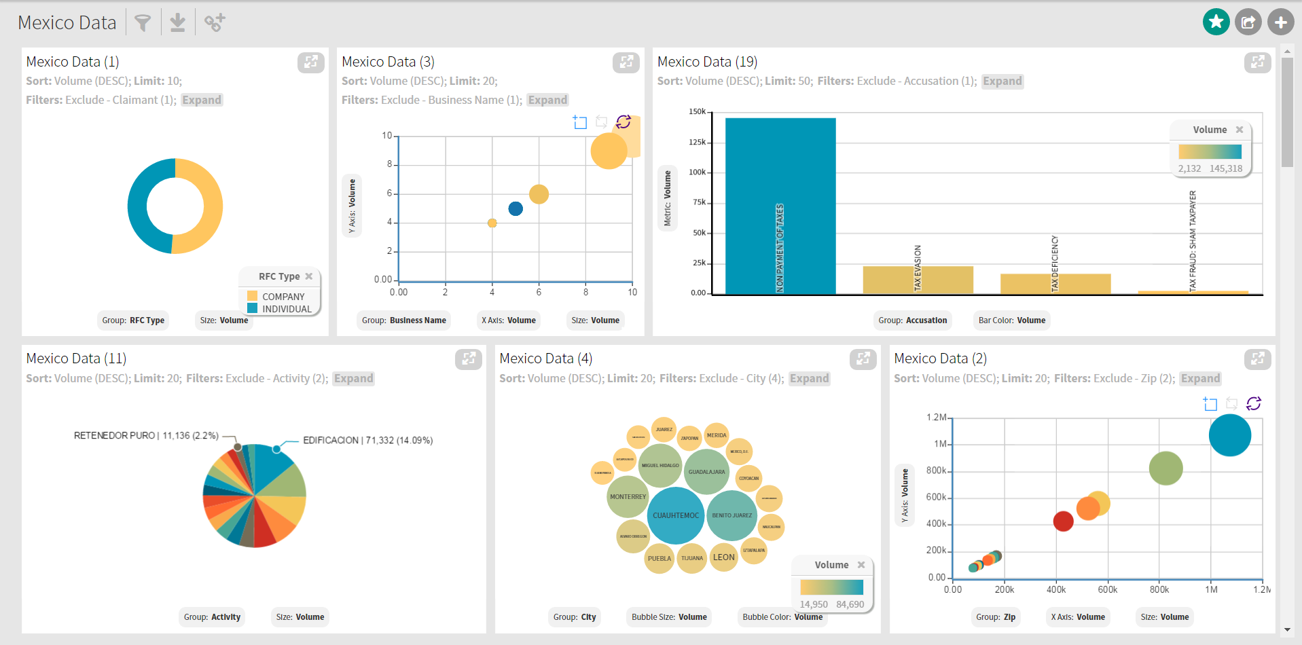Reset the Mexico Data (3) scatter chart
Image resolution: width=1302 pixels, height=645 pixels.
coord(623,122)
